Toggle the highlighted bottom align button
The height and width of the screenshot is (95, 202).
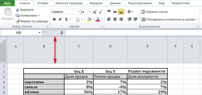tap(121, 12)
